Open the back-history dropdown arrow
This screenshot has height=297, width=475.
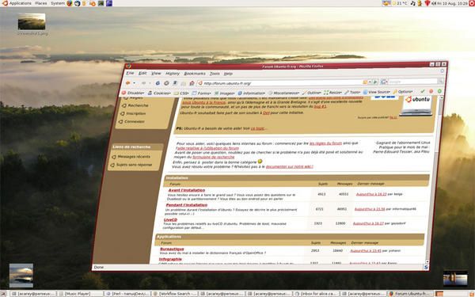tap(135, 83)
